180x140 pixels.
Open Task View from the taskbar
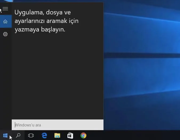point(31,135)
